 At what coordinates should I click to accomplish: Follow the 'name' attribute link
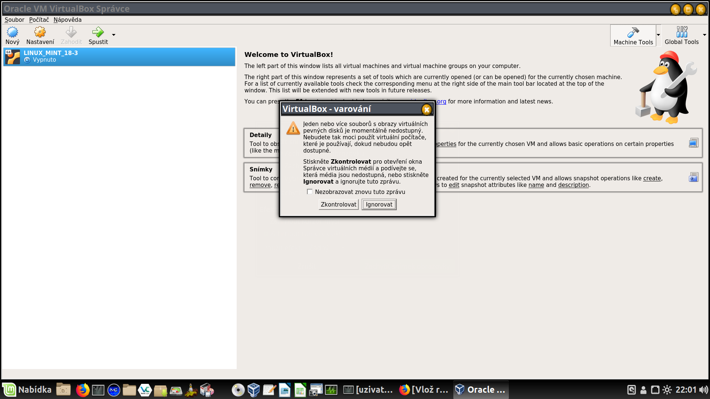pos(536,185)
